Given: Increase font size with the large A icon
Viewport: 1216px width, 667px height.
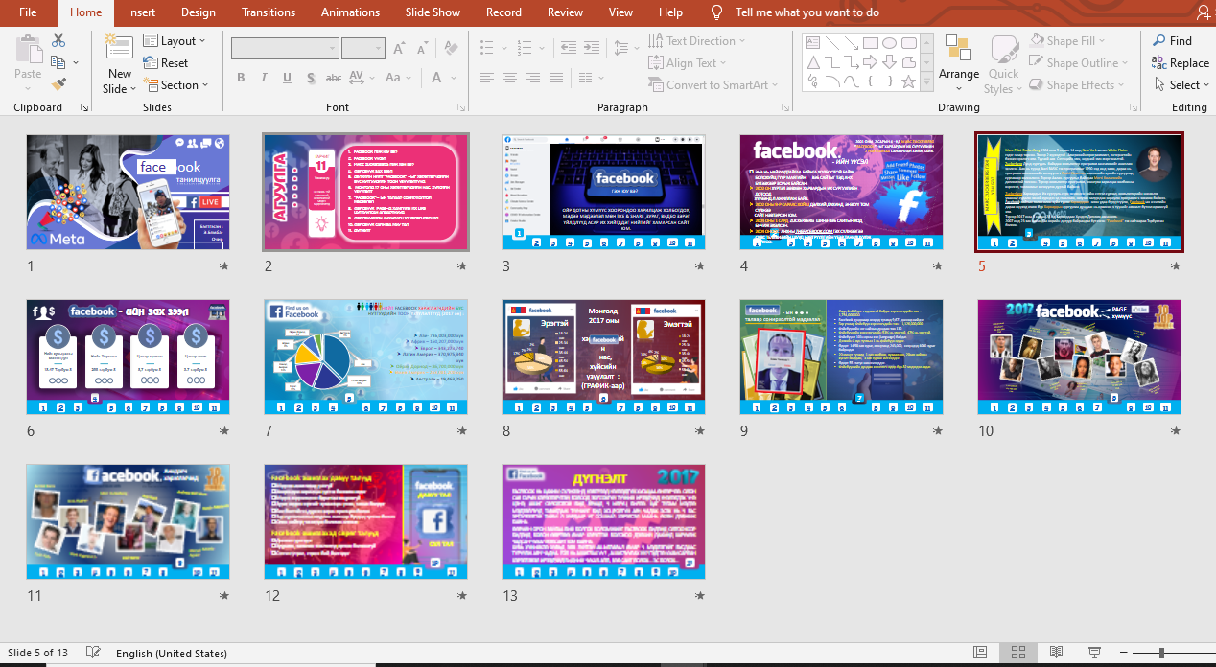Looking at the screenshot, I should pyautogui.click(x=399, y=49).
